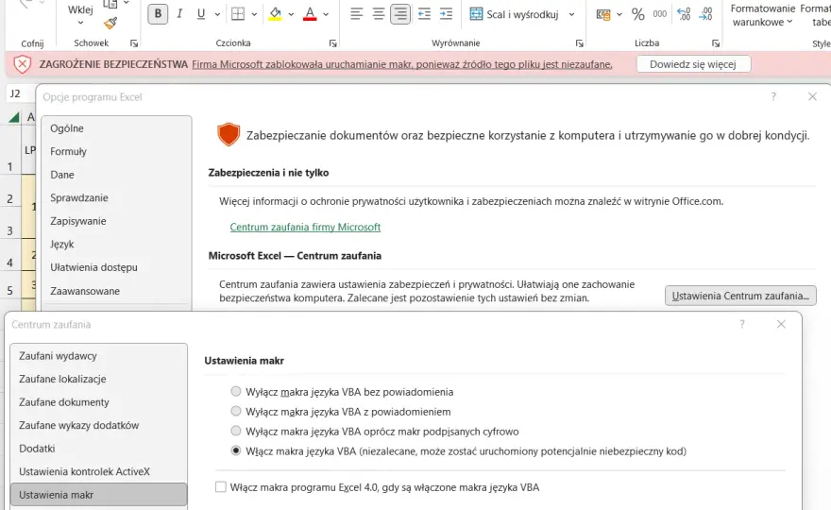Open Liczba number format dialog launcher
The image size is (831, 510).
tap(716, 43)
